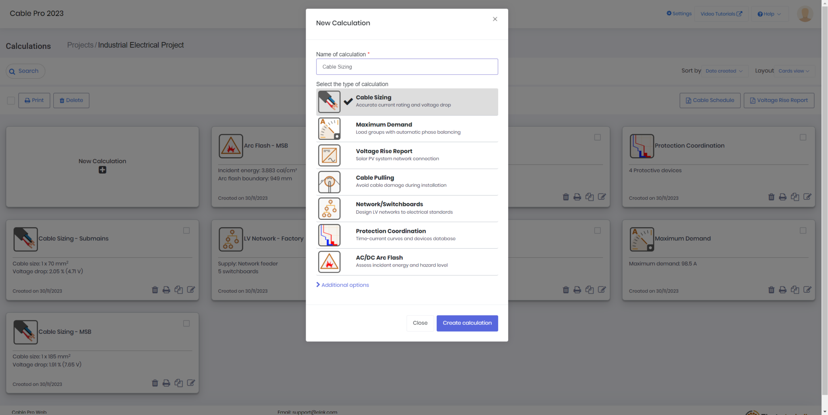828x415 pixels.
Task: Choose the Voltage Rise Report icon
Action: 329,155
